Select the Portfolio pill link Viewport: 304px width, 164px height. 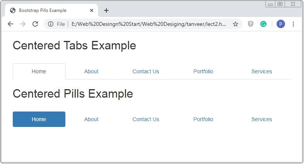(203, 119)
